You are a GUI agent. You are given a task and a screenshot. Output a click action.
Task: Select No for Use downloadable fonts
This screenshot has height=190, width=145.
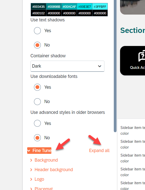37,102
